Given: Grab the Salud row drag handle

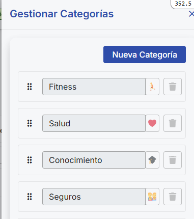Looking at the screenshot, I should pos(30,123).
